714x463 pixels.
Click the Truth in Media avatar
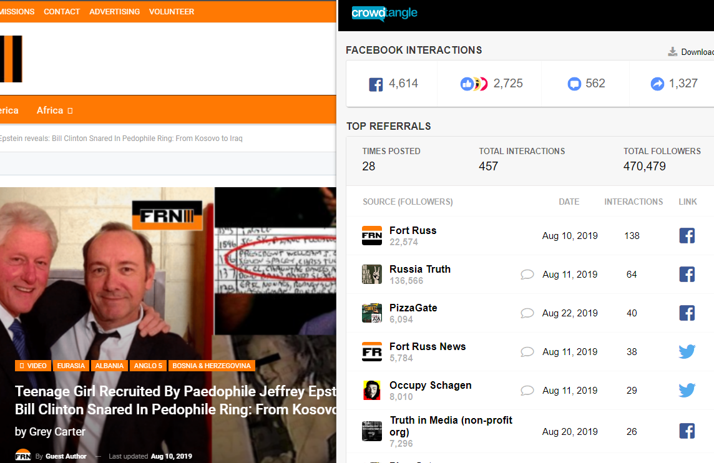372,431
